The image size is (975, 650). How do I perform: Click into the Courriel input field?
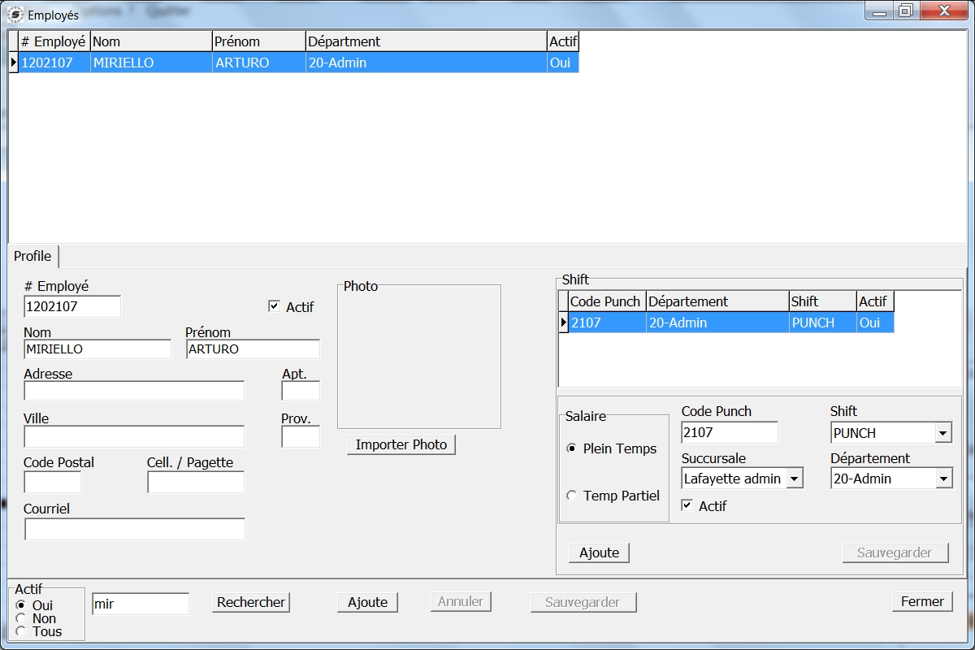(135, 529)
